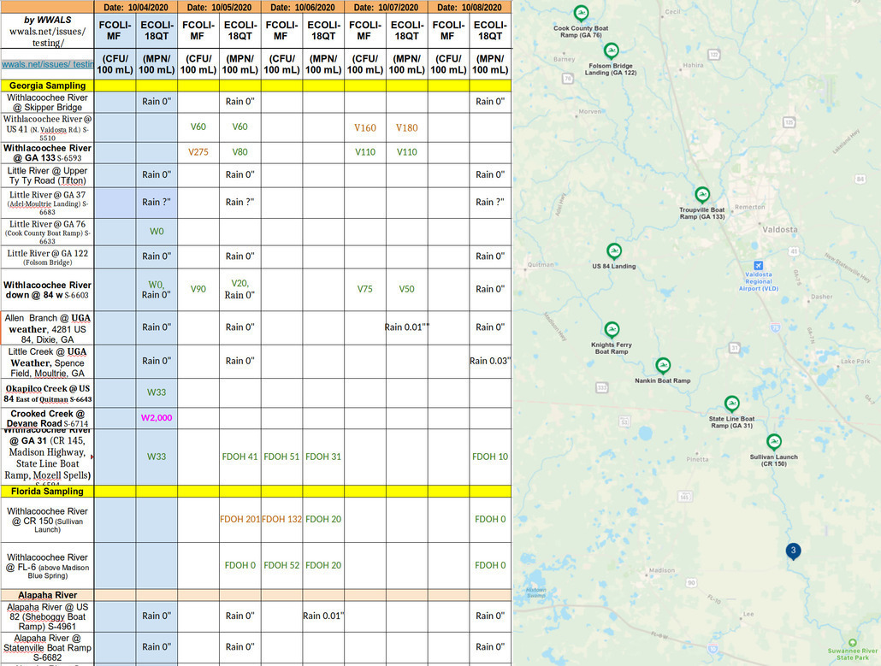The image size is (881, 666).
Task: Select the W2,000 cell for Crooked Creek
Action: coord(157,418)
